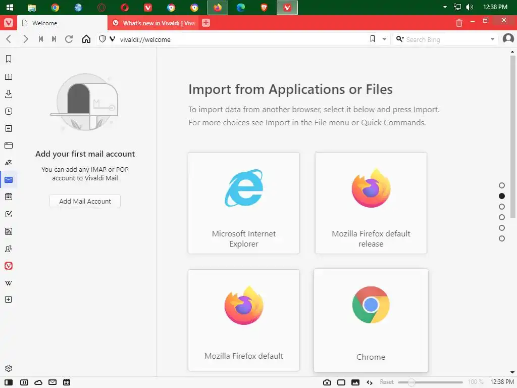Open Vivaldi settings gear
Image resolution: width=517 pixels, height=388 pixels.
tap(9, 368)
